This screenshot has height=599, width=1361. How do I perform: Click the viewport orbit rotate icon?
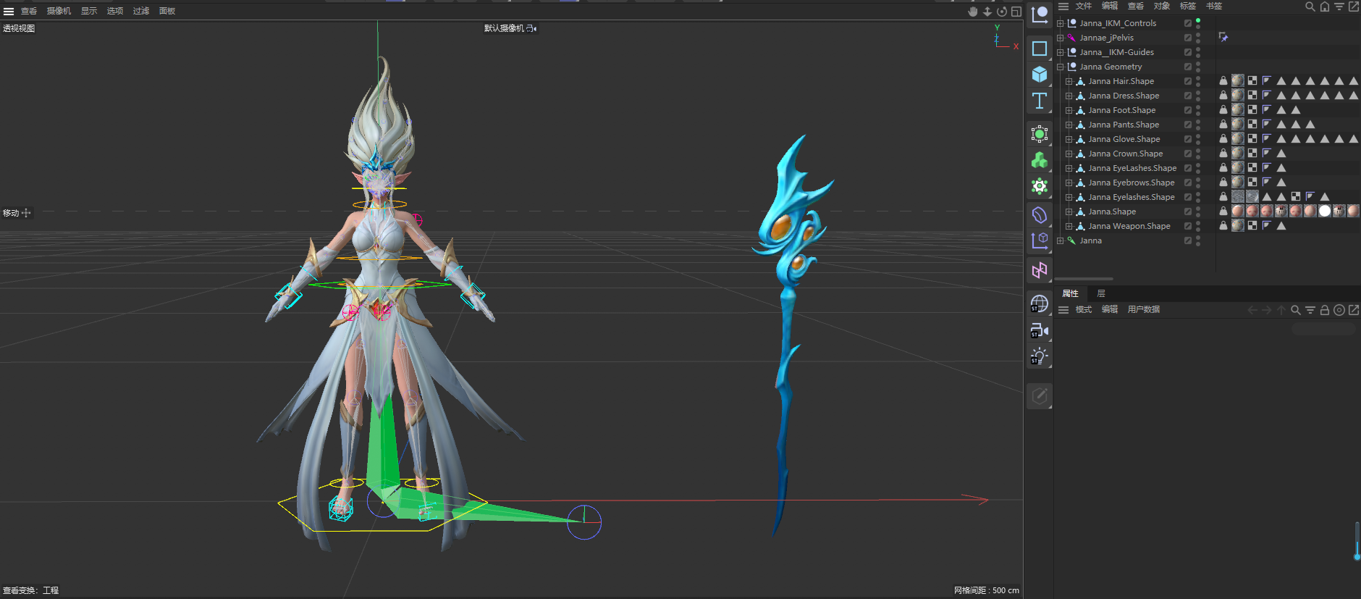click(x=1002, y=11)
